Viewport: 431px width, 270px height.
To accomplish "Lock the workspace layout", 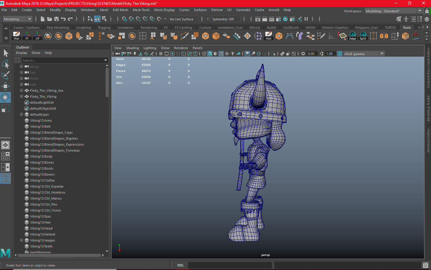I will click(427, 11).
